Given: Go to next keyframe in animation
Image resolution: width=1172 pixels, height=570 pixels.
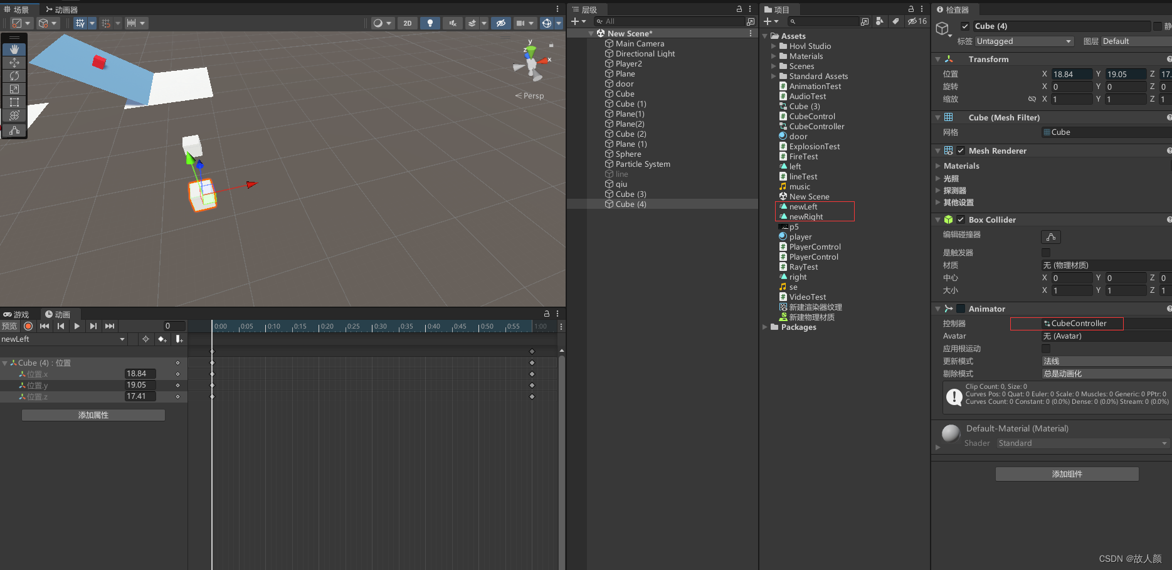Looking at the screenshot, I should point(93,326).
